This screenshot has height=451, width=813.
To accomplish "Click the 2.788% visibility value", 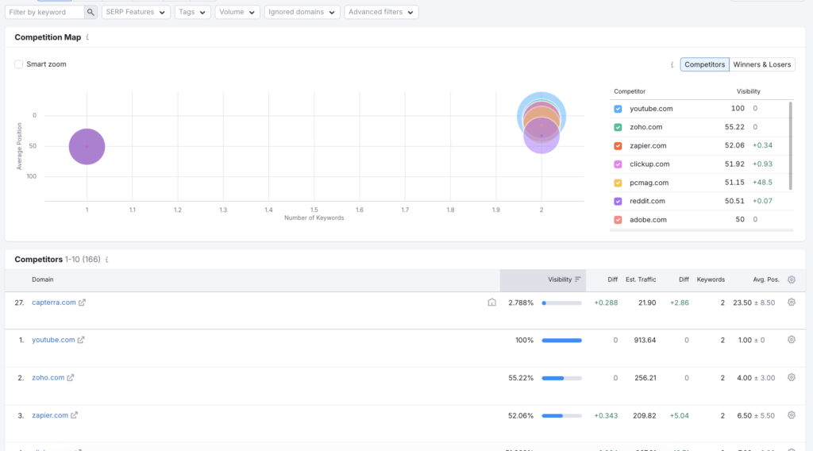I will 521,303.
